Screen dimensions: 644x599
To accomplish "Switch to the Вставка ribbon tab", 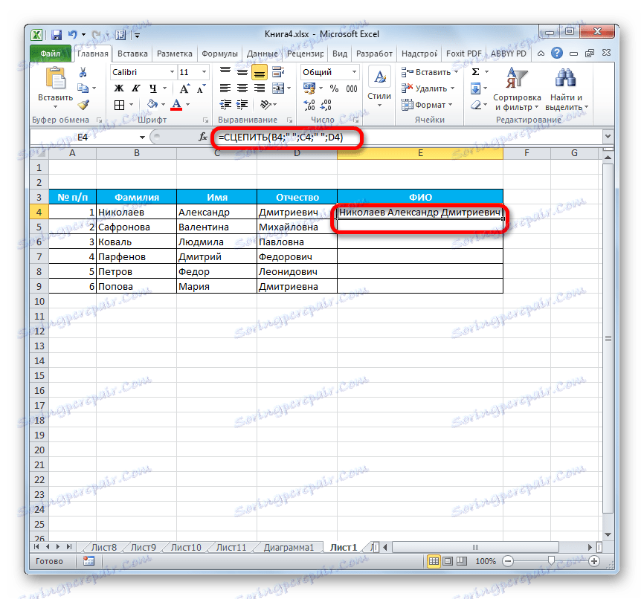I will coord(132,54).
